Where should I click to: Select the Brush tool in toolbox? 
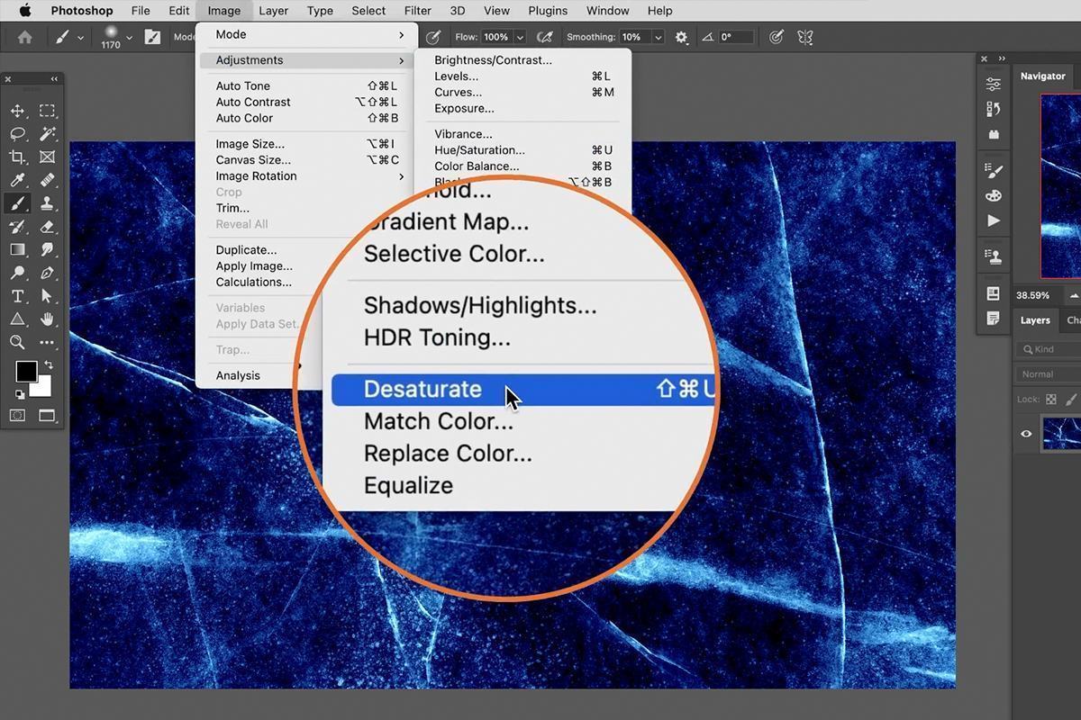coord(17,203)
